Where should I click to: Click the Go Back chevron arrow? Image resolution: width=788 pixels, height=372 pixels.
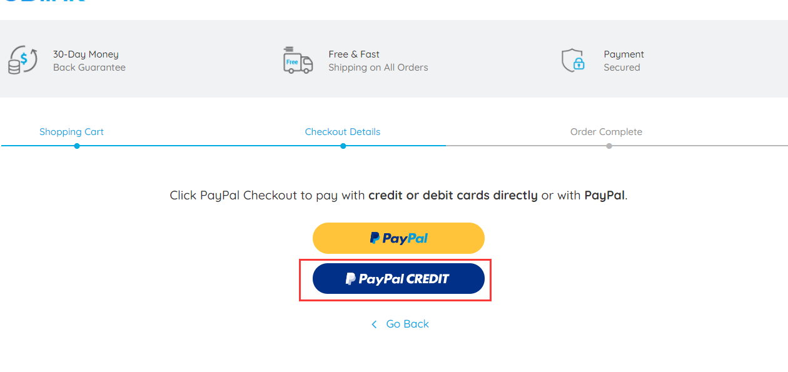[x=374, y=324]
